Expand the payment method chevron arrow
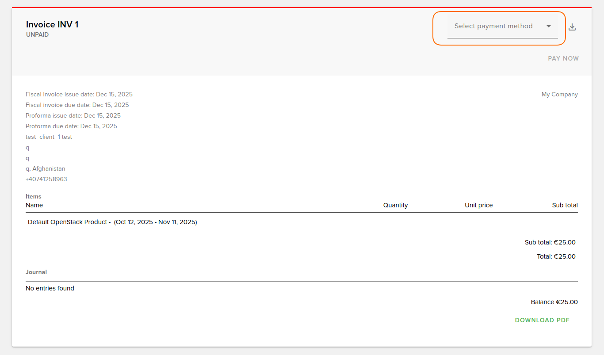604x355 pixels. pyautogui.click(x=548, y=26)
